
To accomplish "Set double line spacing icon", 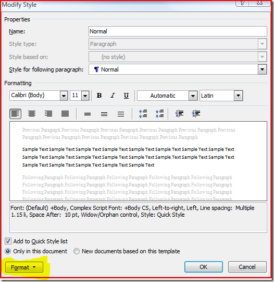I will pos(121,114).
